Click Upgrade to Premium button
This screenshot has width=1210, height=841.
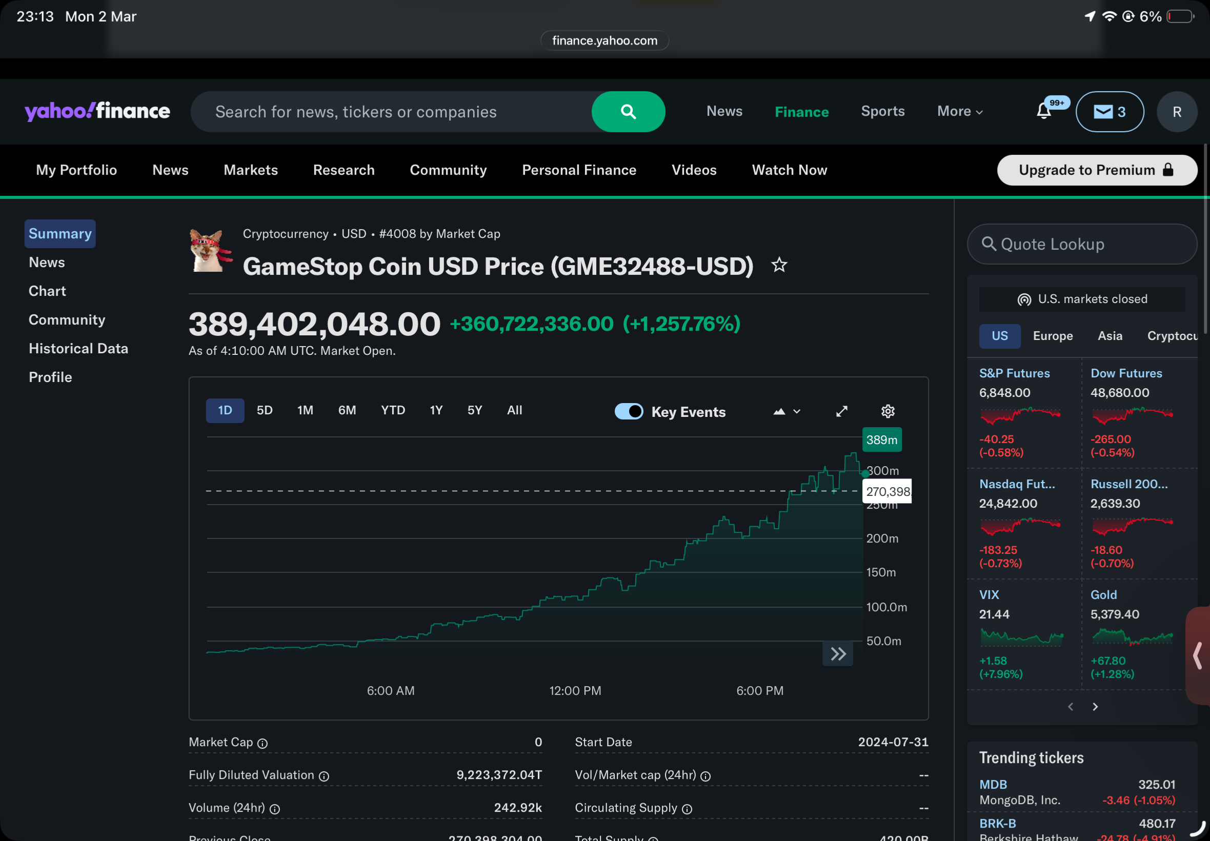1096,170
